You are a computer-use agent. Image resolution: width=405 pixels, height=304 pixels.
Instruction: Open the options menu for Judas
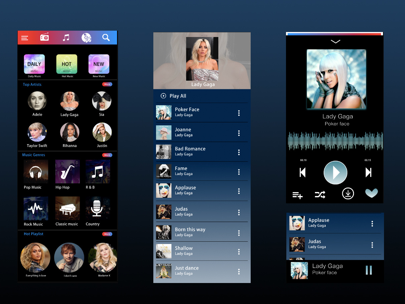(x=239, y=212)
